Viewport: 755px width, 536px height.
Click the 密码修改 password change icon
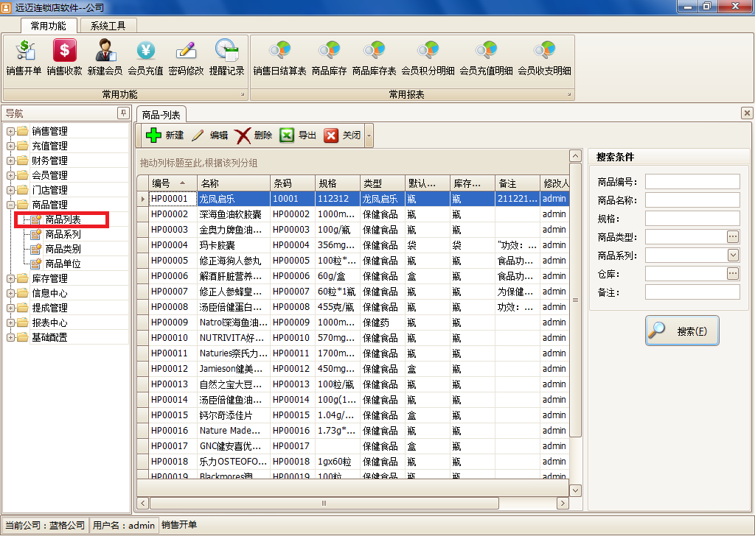click(x=186, y=57)
